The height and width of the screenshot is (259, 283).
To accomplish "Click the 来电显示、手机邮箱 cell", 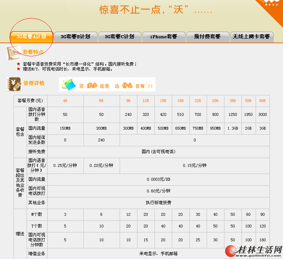I will pyautogui.click(x=158, y=254).
